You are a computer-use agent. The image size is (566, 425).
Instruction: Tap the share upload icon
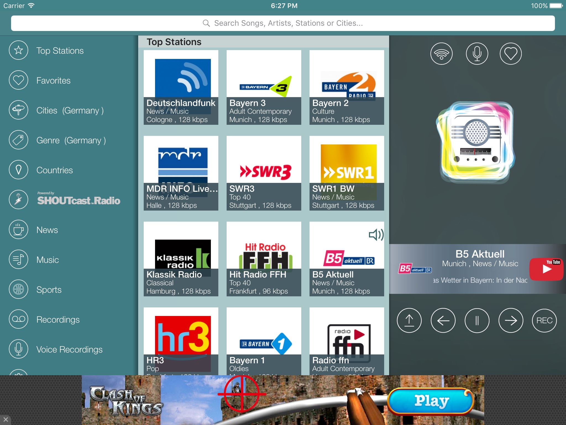pyautogui.click(x=409, y=320)
